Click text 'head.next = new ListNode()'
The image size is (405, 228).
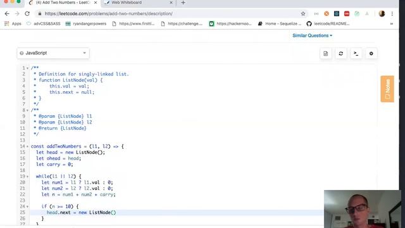pyautogui.click(x=82, y=213)
